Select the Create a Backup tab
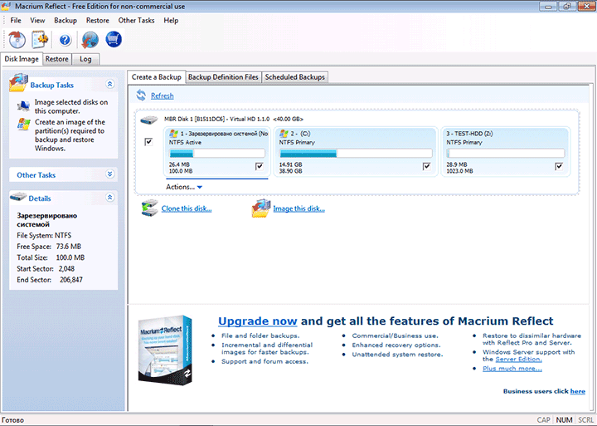597x426 pixels. 157,76
